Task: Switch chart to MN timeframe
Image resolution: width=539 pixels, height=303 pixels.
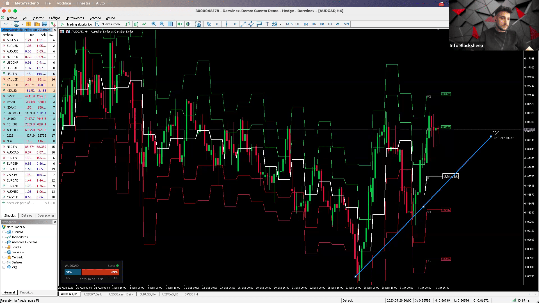Action: click(x=346, y=24)
